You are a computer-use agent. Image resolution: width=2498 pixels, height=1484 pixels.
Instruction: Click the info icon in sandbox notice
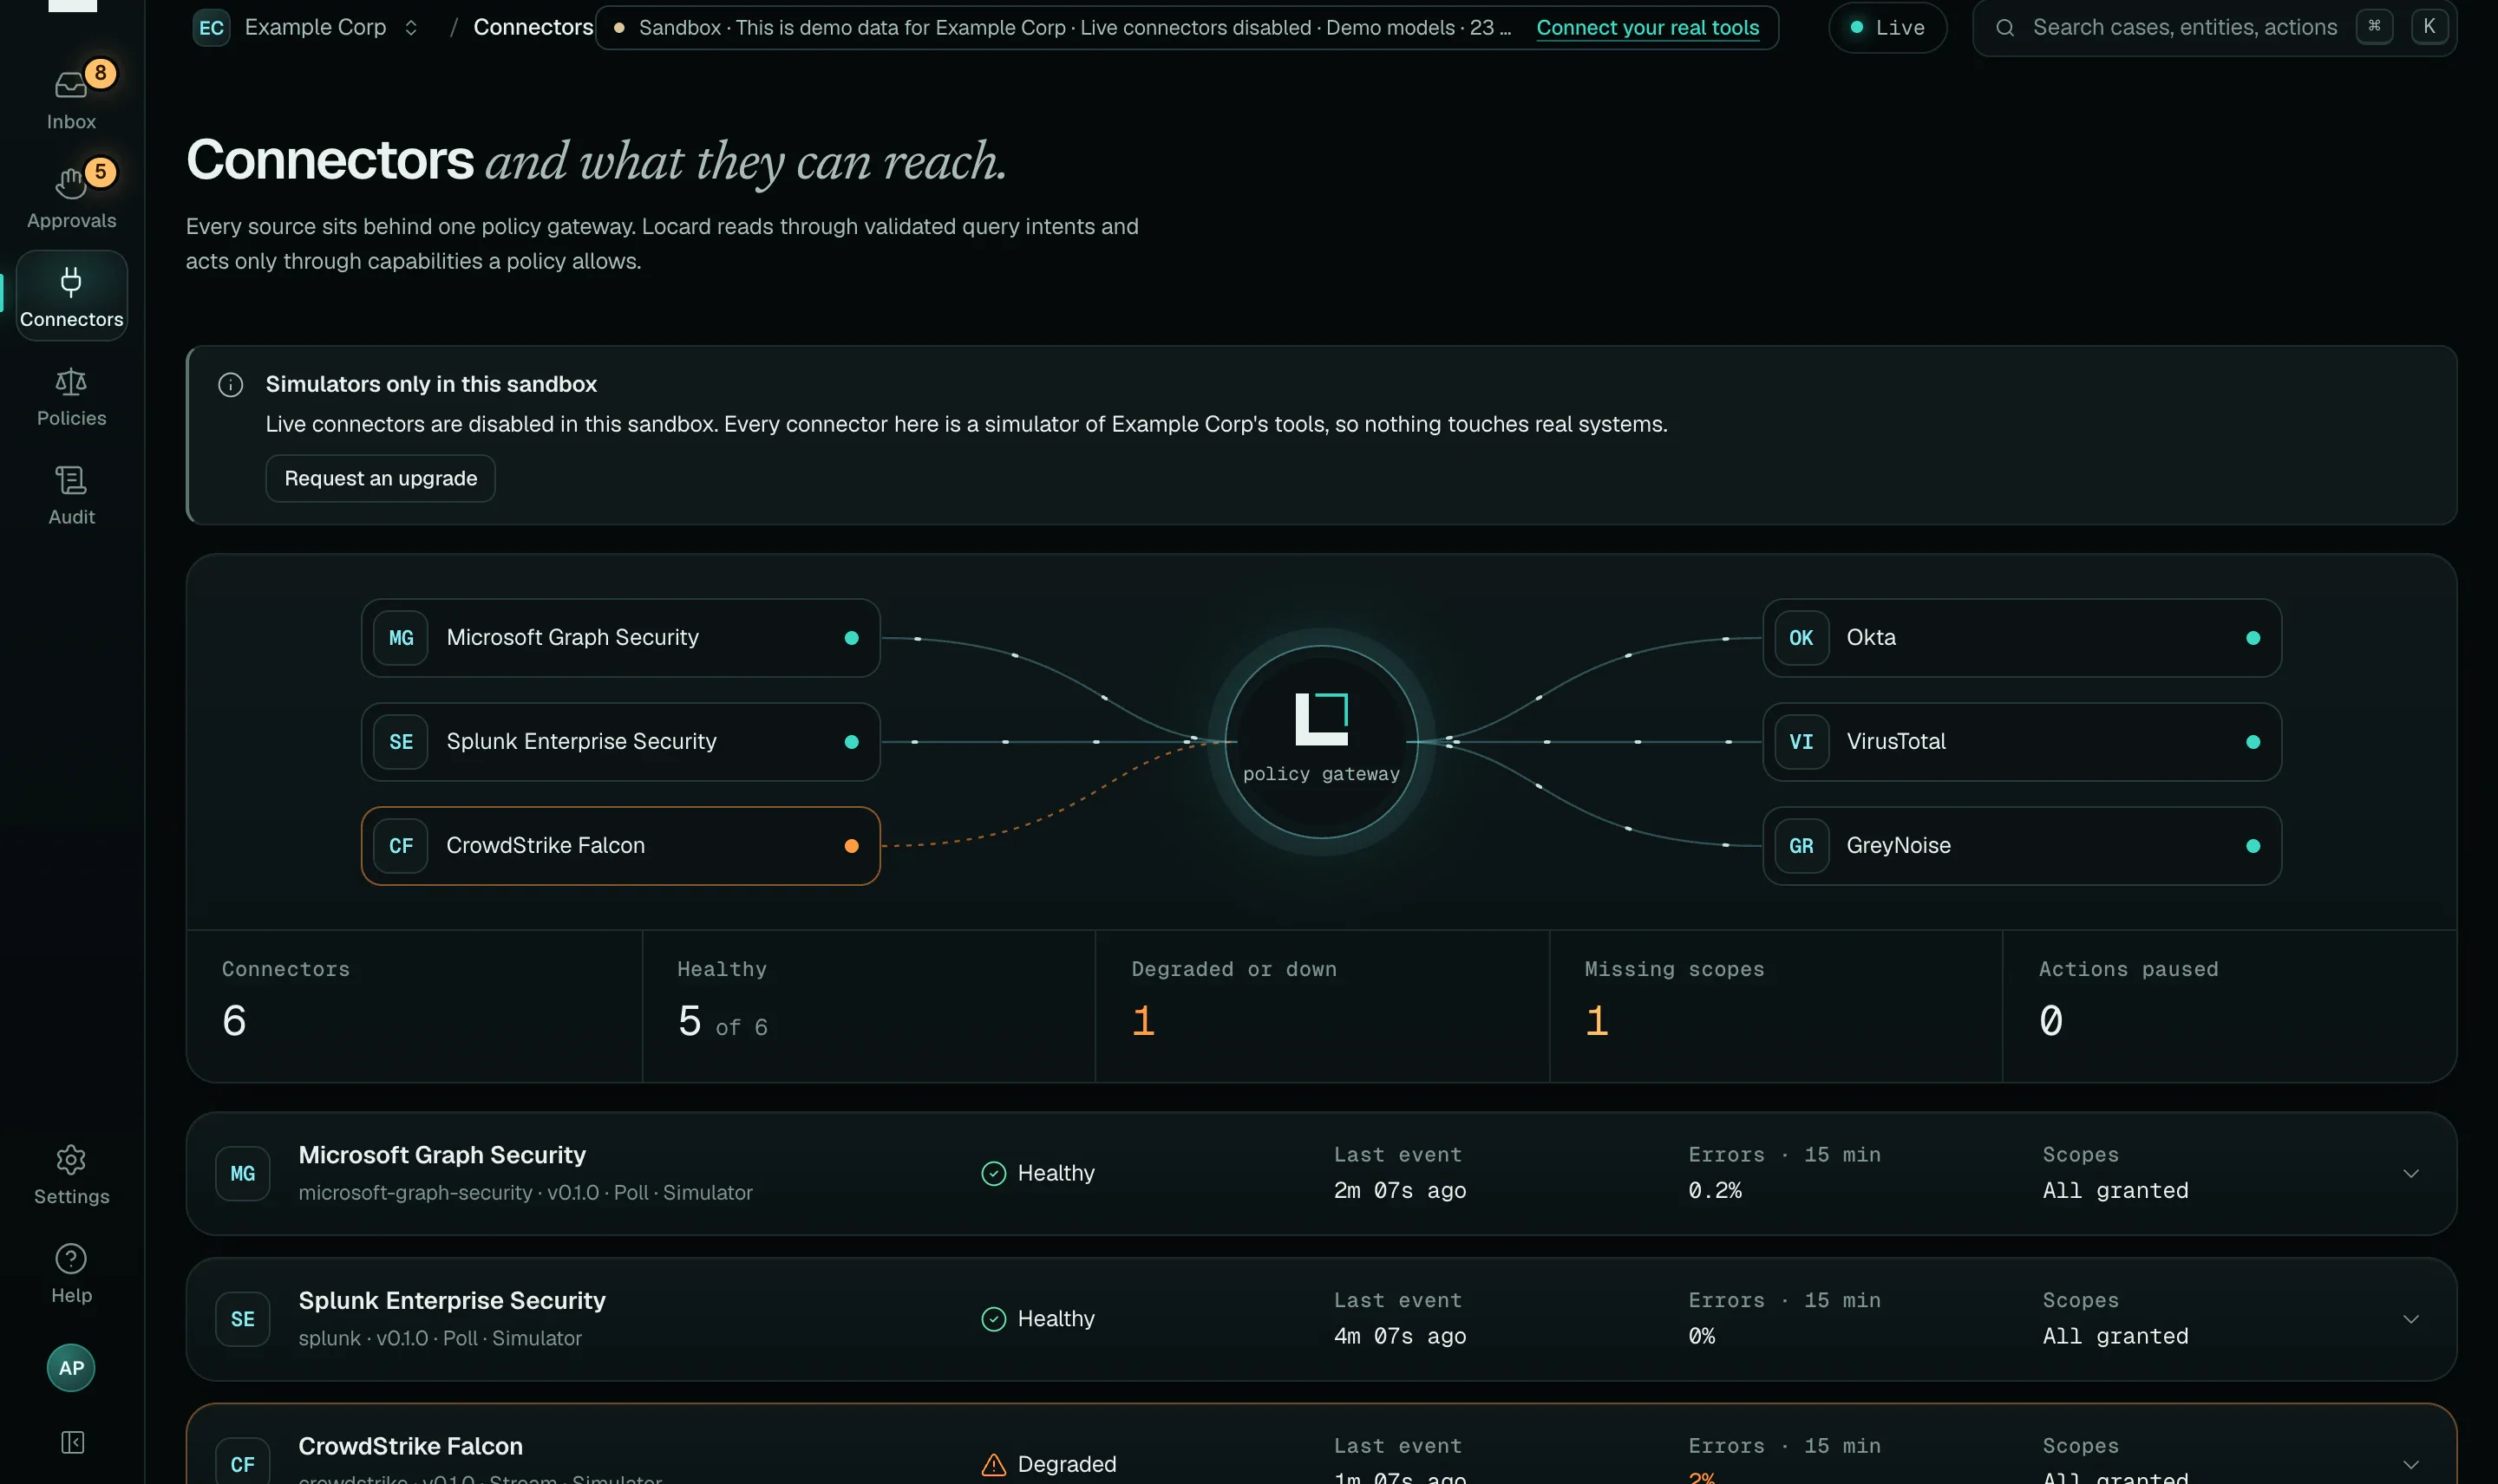click(230, 384)
